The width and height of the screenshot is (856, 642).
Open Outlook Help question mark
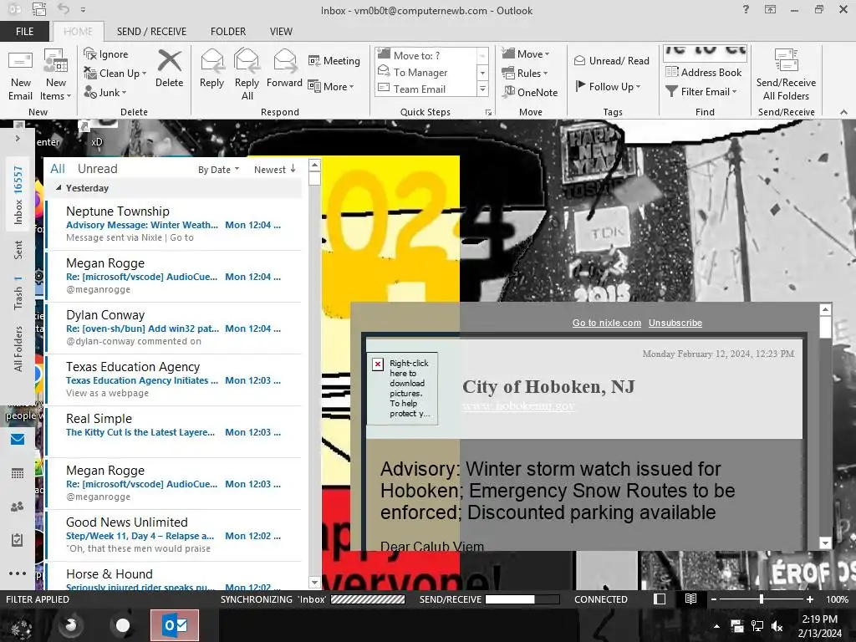(746, 9)
